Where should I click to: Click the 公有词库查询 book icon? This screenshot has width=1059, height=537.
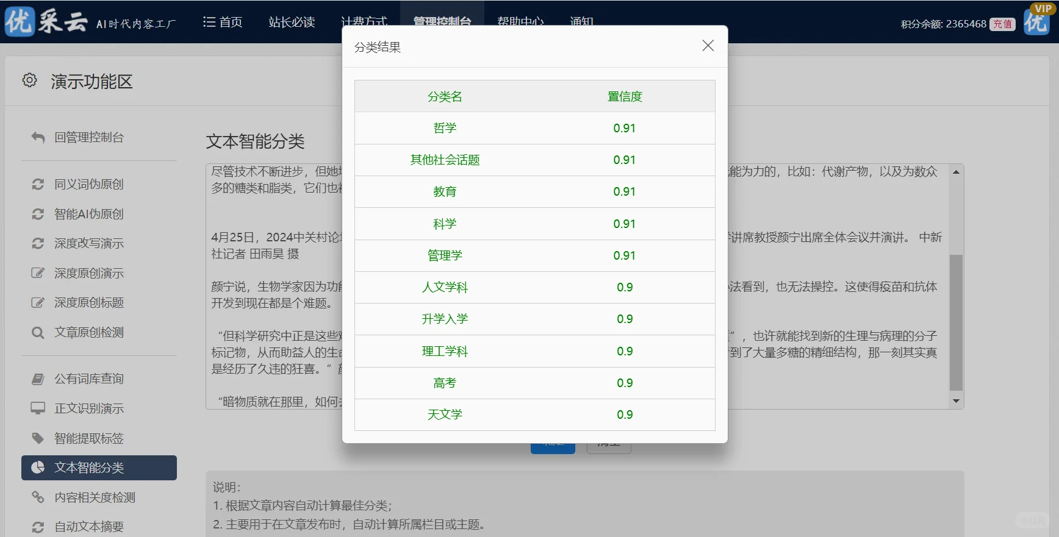coord(38,379)
